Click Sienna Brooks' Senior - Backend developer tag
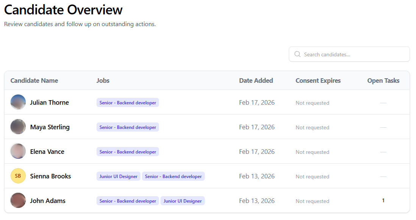 coord(173,176)
